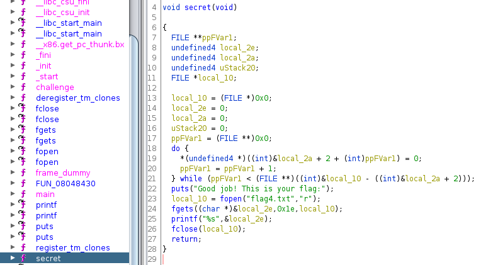Expand the main function node
This screenshot has height=265, width=493.
coord(13,193)
